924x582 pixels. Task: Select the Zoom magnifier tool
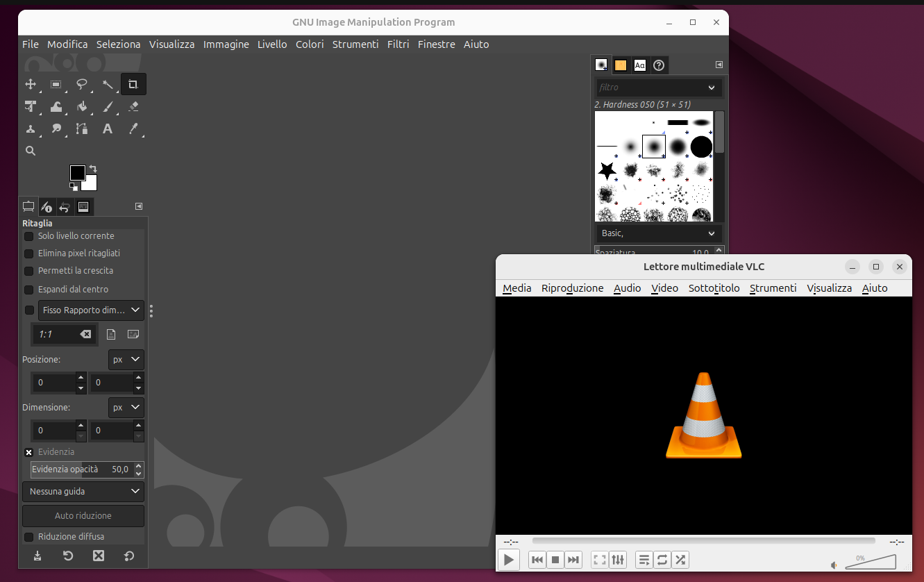point(31,151)
